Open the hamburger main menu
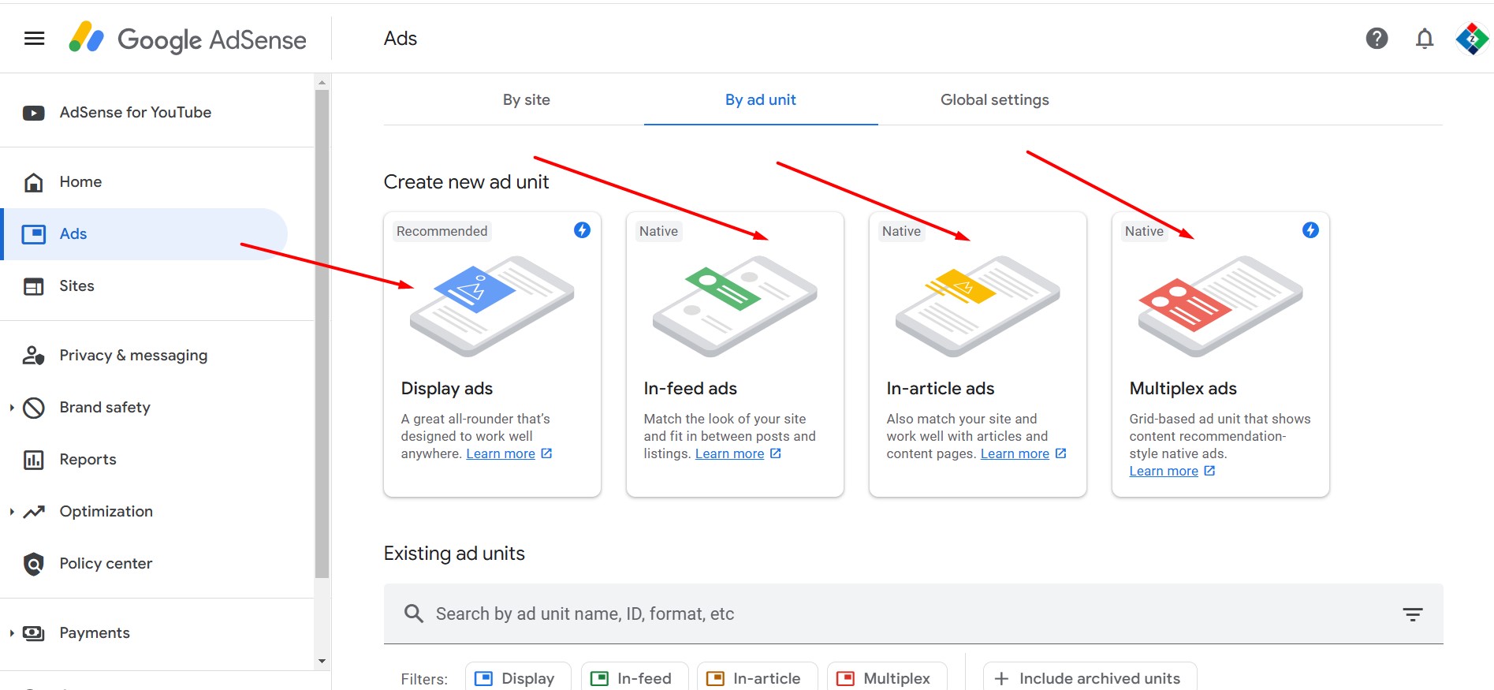Image resolution: width=1494 pixels, height=690 pixels. pyautogui.click(x=34, y=39)
